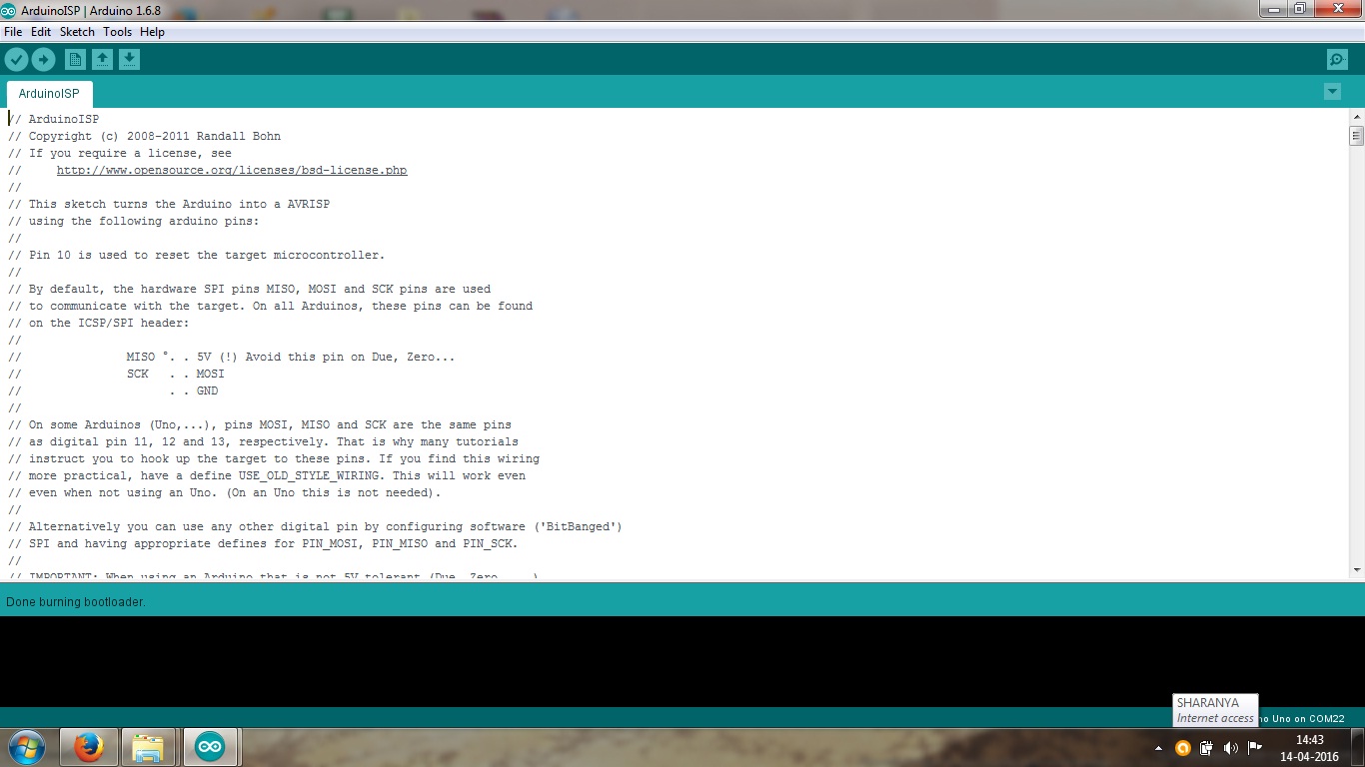Click the editor scrollbar down arrow

click(1356, 570)
